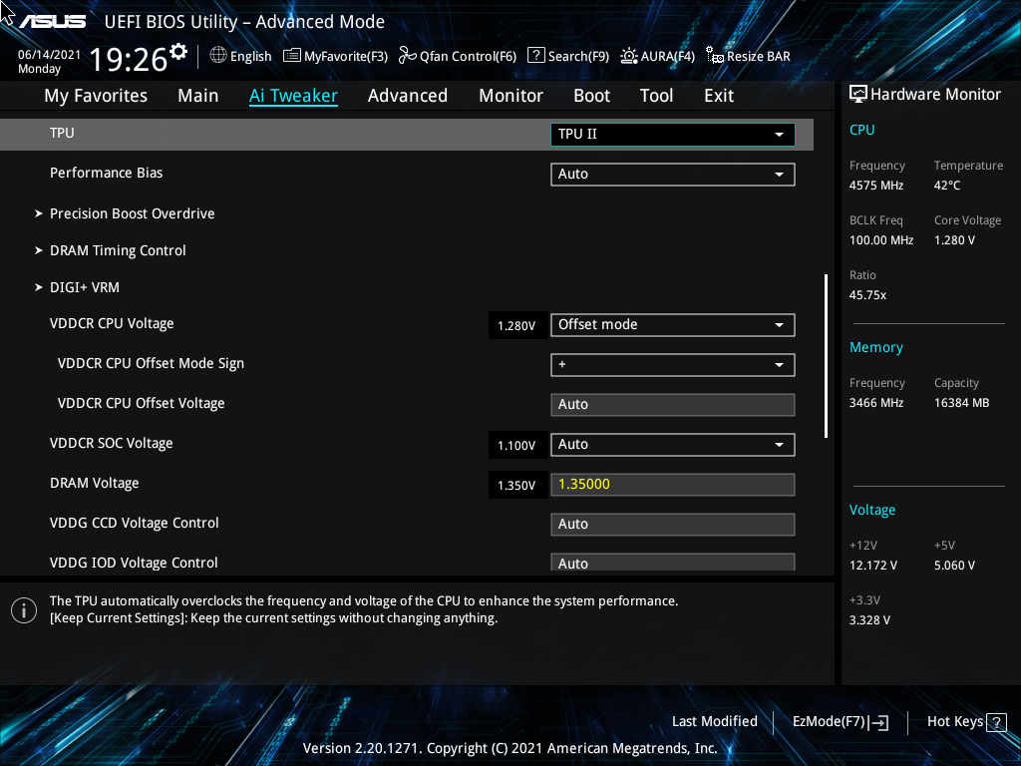
Task: Open Qfan Control fan icon
Action: 408,56
